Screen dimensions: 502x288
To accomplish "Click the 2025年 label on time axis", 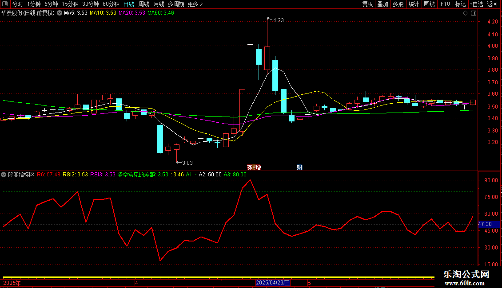I will coord(12,283).
